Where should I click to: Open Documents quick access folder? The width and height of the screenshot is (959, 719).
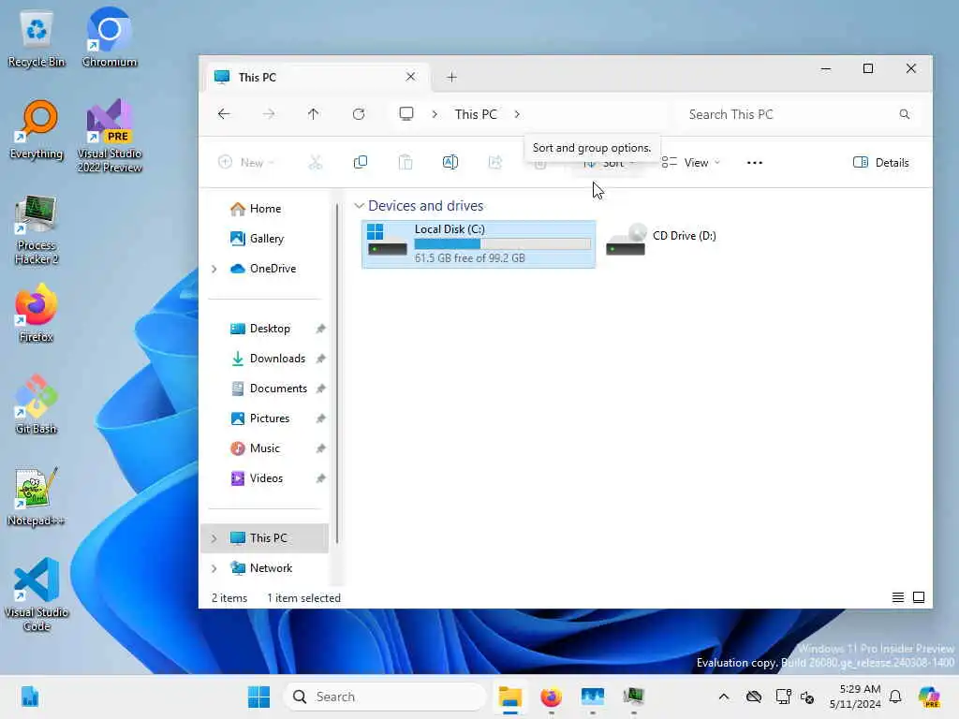[x=264, y=389]
